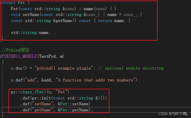Click the py::class_<Pet> binding line
Viewport: 191px width, 118px height.
pos(40,92)
